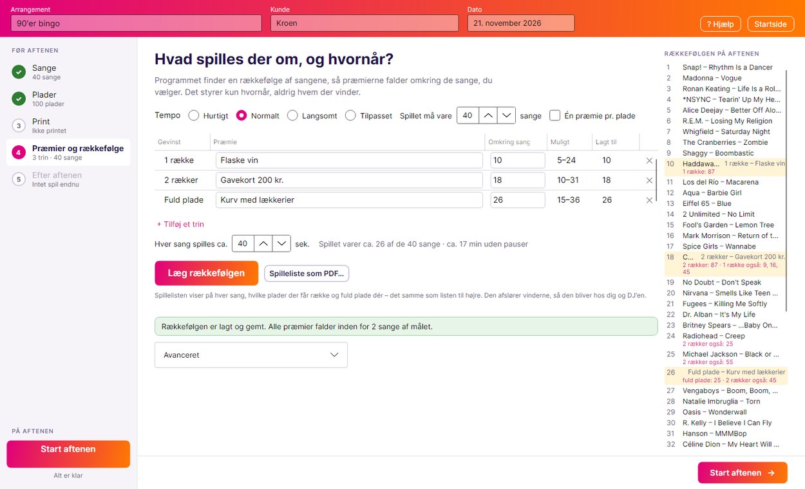Select Spice Girls – Wannabe in the list
Viewport: 805px width, 489px height.
[x=725, y=246]
